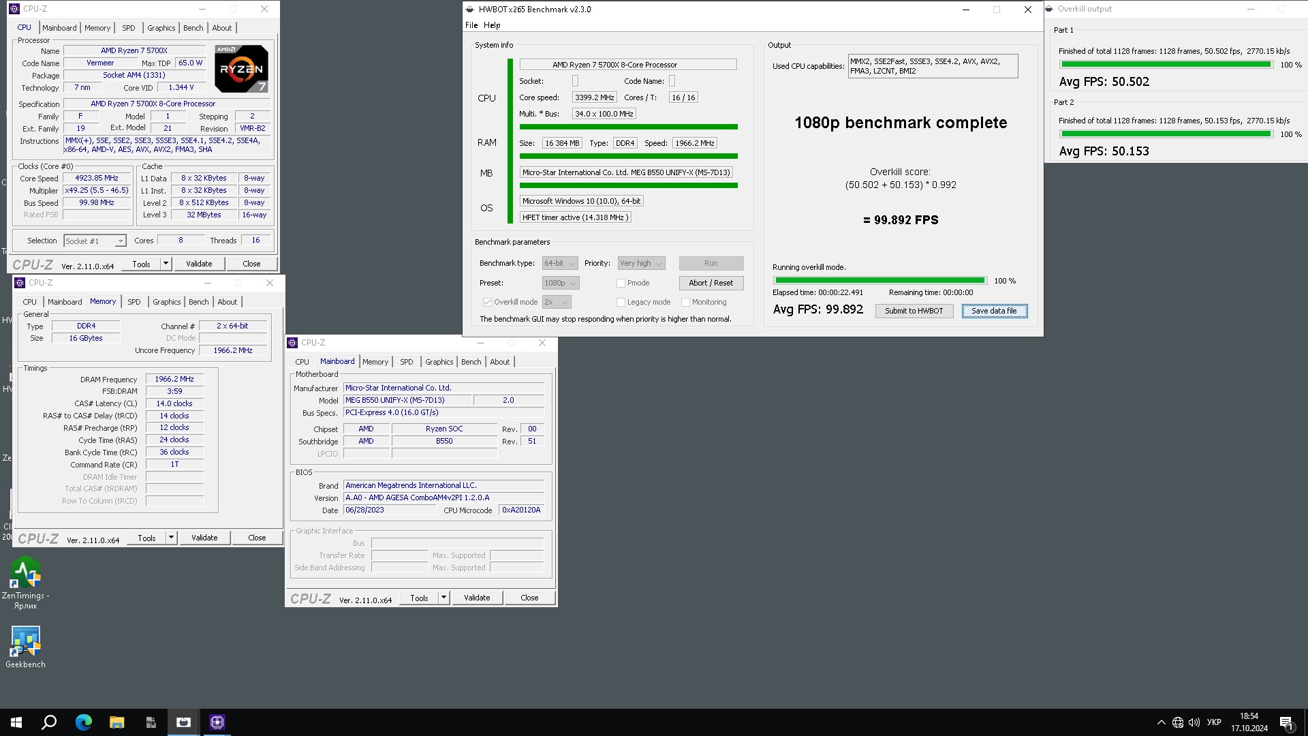Click Part 1 progress bar
This screenshot has width=1308, height=736.
[x=1166, y=65]
